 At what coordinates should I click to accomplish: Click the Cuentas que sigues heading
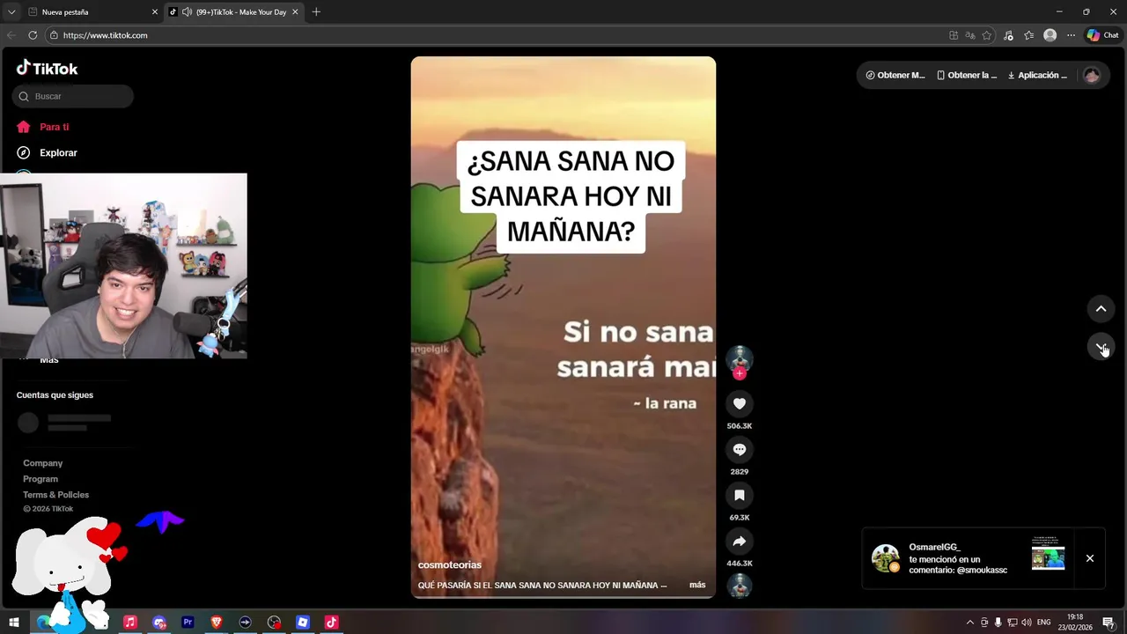[55, 395]
